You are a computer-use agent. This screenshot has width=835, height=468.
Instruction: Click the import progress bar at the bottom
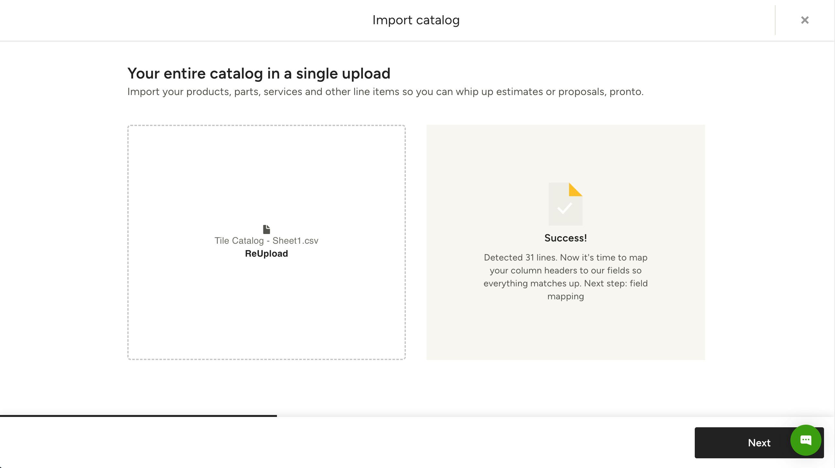tap(139, 416)
